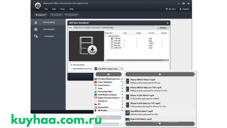This screenshot has height=128, width=227.
Task: Click the PowerPoint category icon
Action: (96, 107)
